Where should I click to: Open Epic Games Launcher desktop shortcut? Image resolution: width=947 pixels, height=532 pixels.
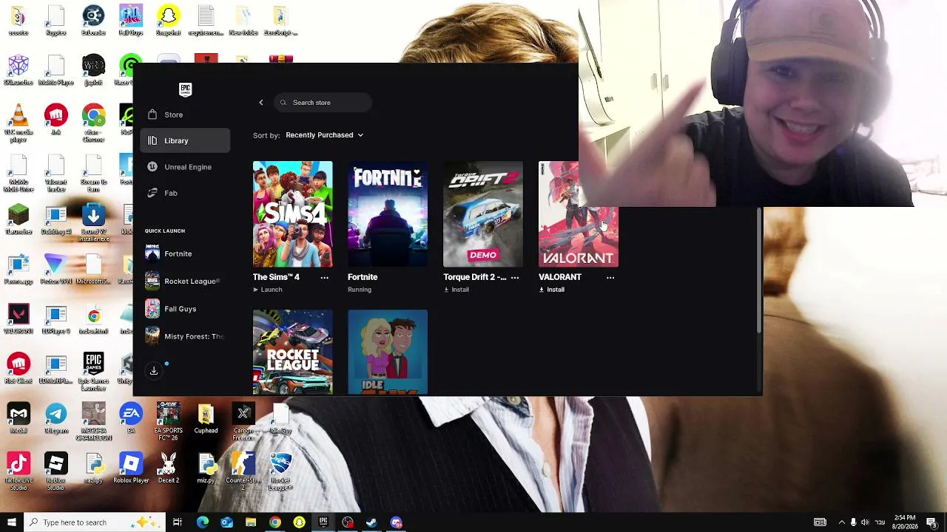[x=93, y=372]
